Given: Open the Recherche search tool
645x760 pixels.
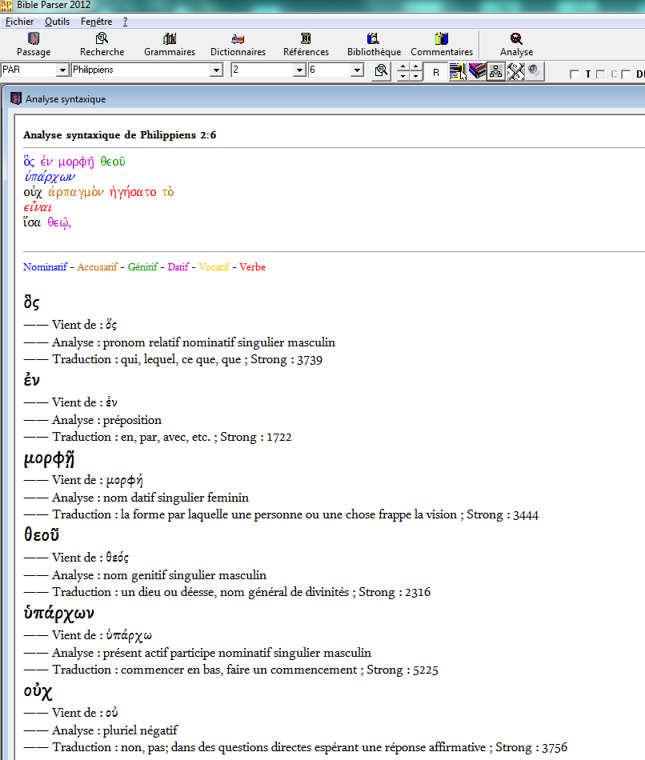Looking at the screenshot, I should click(102, 44).
